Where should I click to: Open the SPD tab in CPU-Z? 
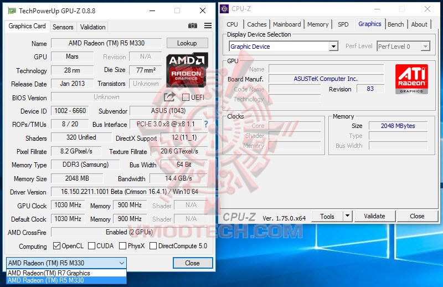(343, 24)
